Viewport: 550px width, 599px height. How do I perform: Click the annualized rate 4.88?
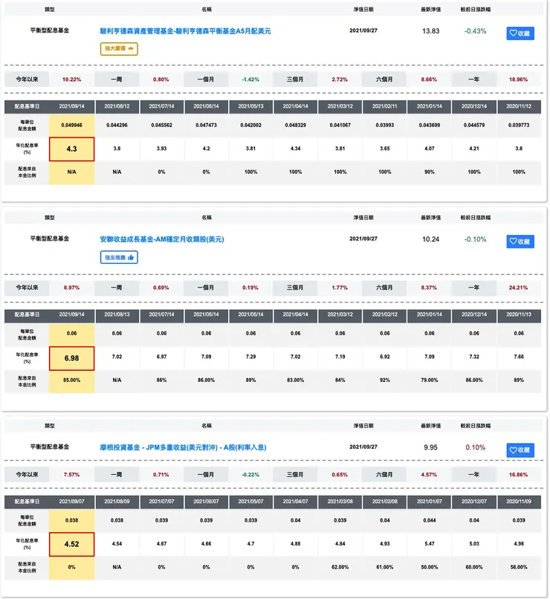pyautogui.click(x=295, y=543)
